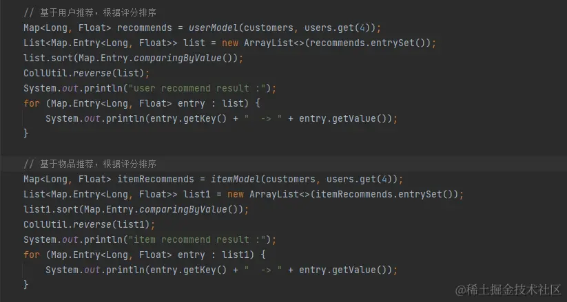Click list.sort at the start of its line

pos(48,58)
